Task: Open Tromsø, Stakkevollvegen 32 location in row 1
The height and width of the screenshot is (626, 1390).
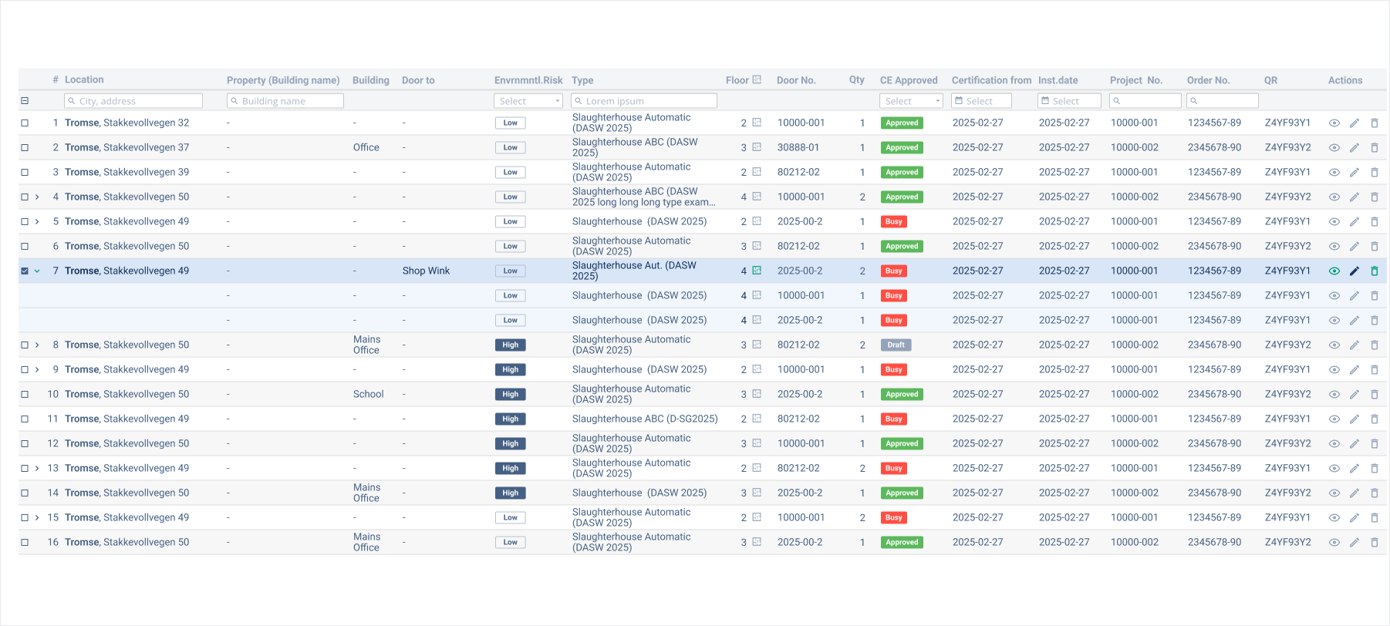Action: (127, 123)
